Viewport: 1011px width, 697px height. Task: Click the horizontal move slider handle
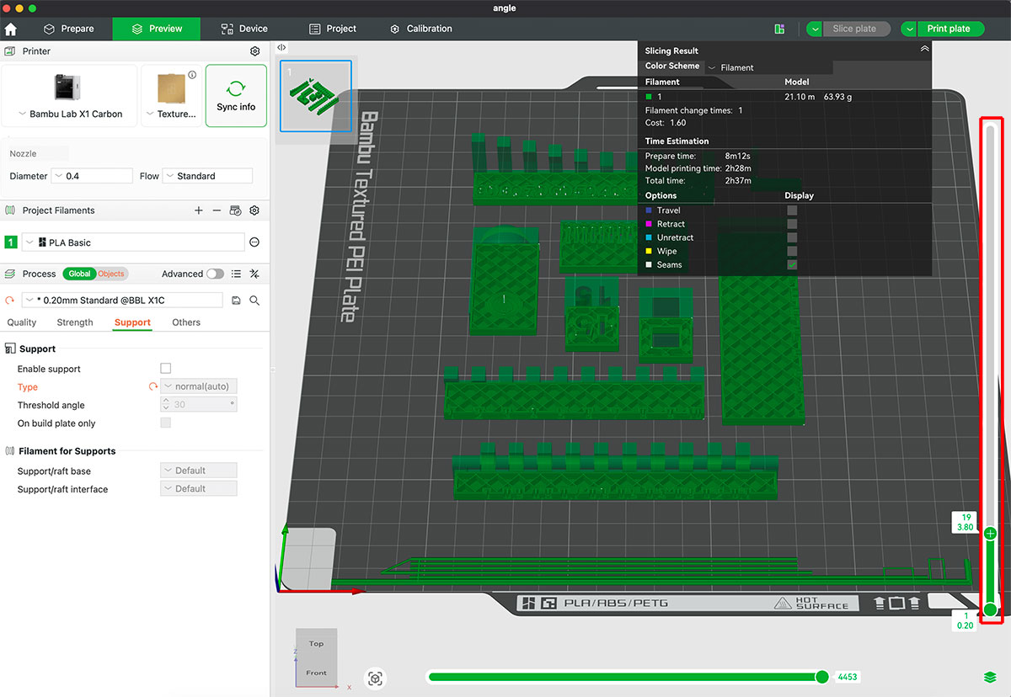pos(821,677)
